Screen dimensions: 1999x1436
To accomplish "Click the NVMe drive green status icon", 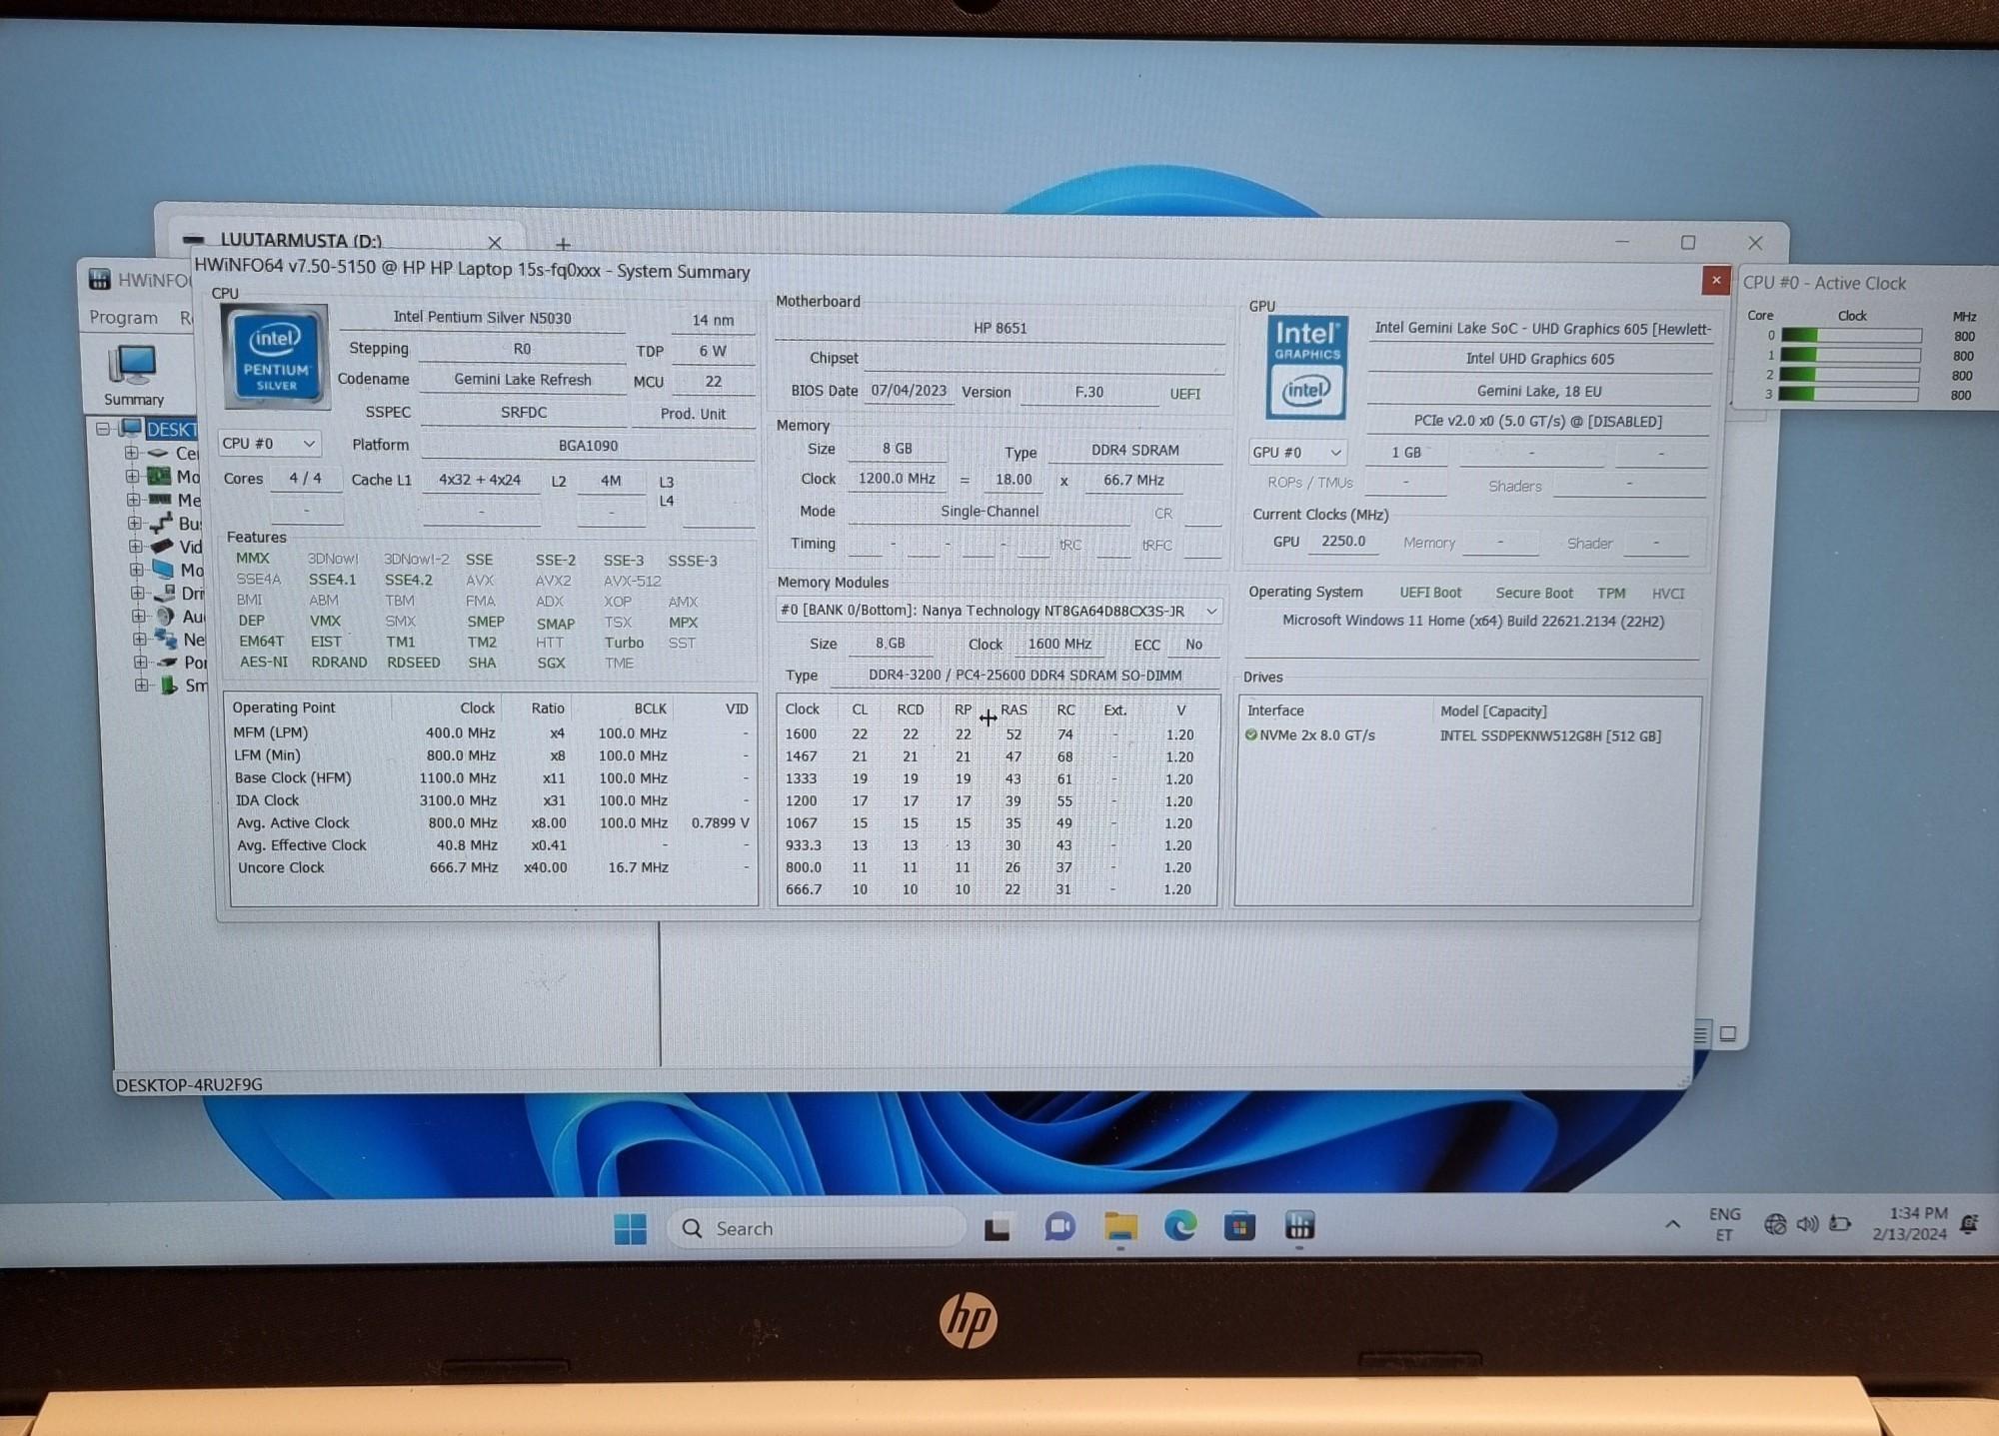I will click(x=1251, y=734).
